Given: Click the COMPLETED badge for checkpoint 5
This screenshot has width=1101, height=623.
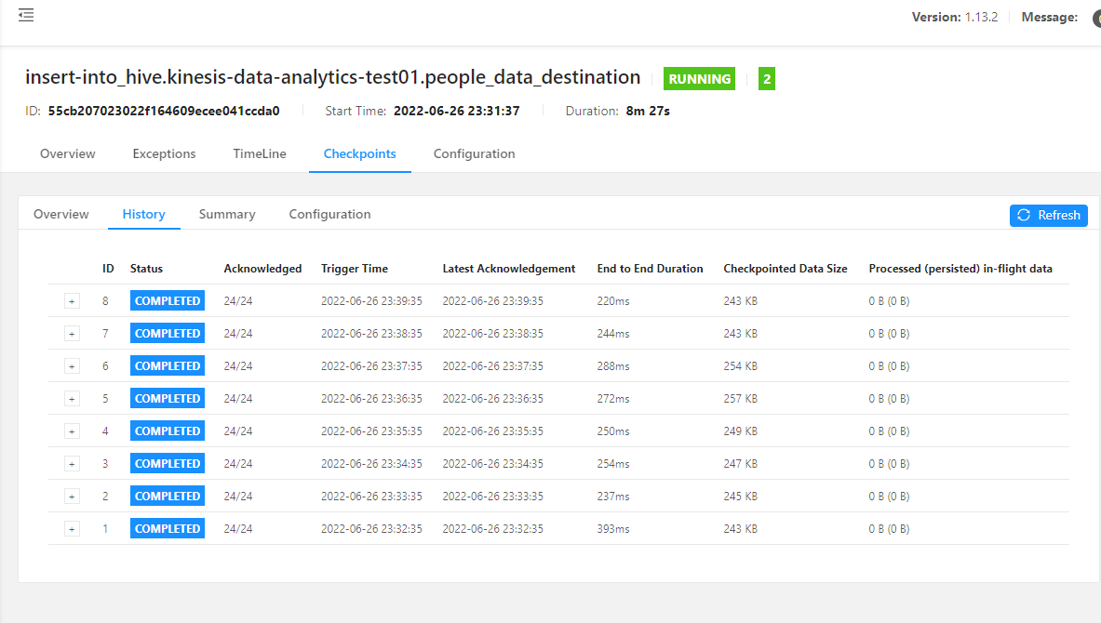Looking at the screenshot, I should [x=168, y=398].
